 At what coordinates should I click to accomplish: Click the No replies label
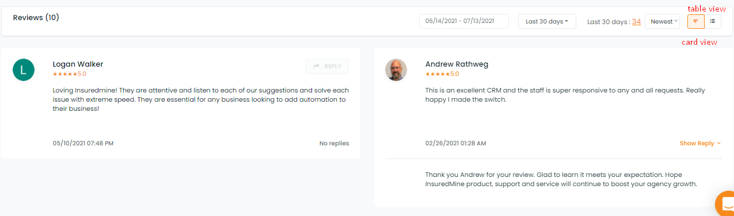[334, 144]
